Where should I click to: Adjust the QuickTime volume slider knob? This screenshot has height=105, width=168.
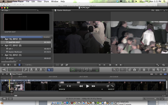pos(67,86)
